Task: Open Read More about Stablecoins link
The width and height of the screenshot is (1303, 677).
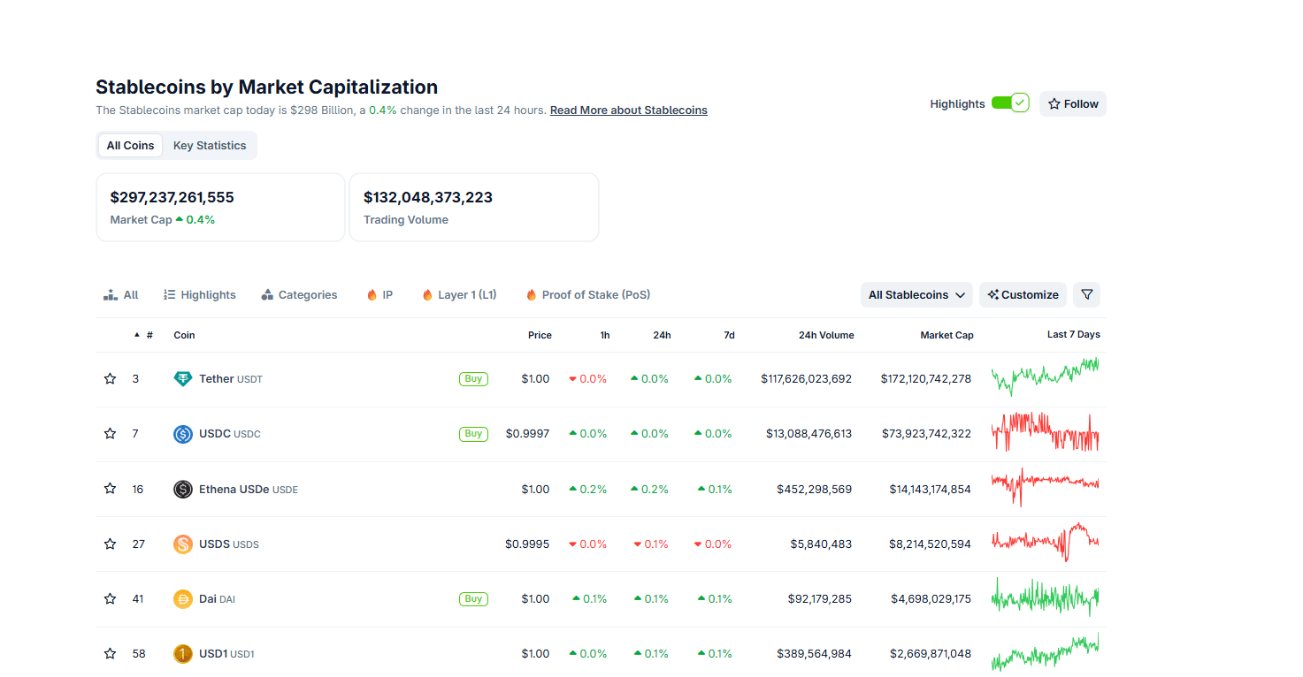Action: (629, 110)
